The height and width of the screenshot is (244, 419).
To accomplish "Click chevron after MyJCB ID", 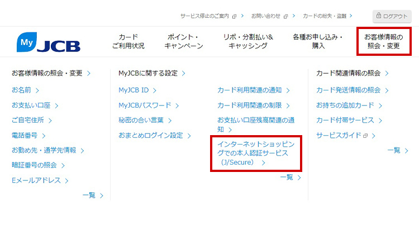I will coord(155,91).
